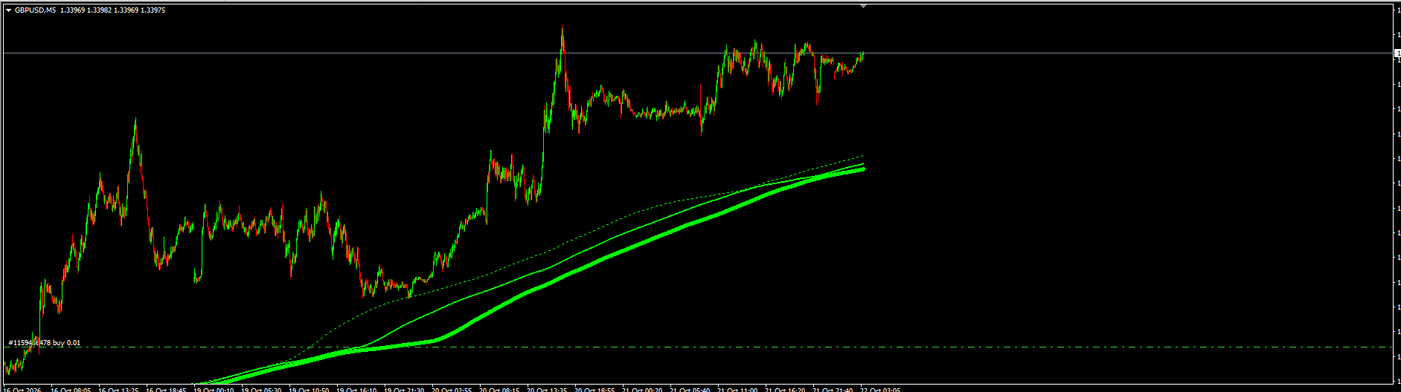Click the 19 Oct 16:10 time label

(357, 388)
